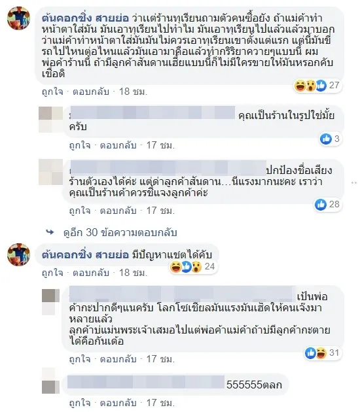The height and width of the screenshot is (412, 358).
Task: Reply to the 555555ตลก comment
Action: (118, 403)
